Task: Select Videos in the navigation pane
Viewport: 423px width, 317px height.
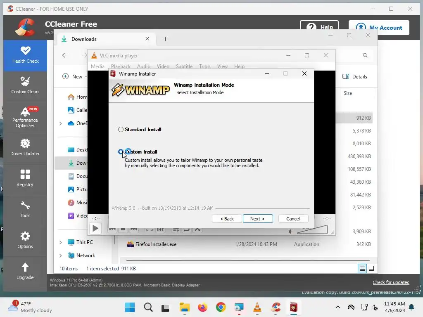Action: 77,215
